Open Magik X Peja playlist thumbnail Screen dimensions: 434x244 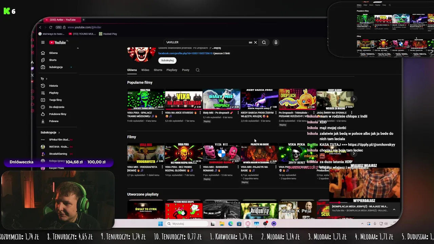[297, 209]
